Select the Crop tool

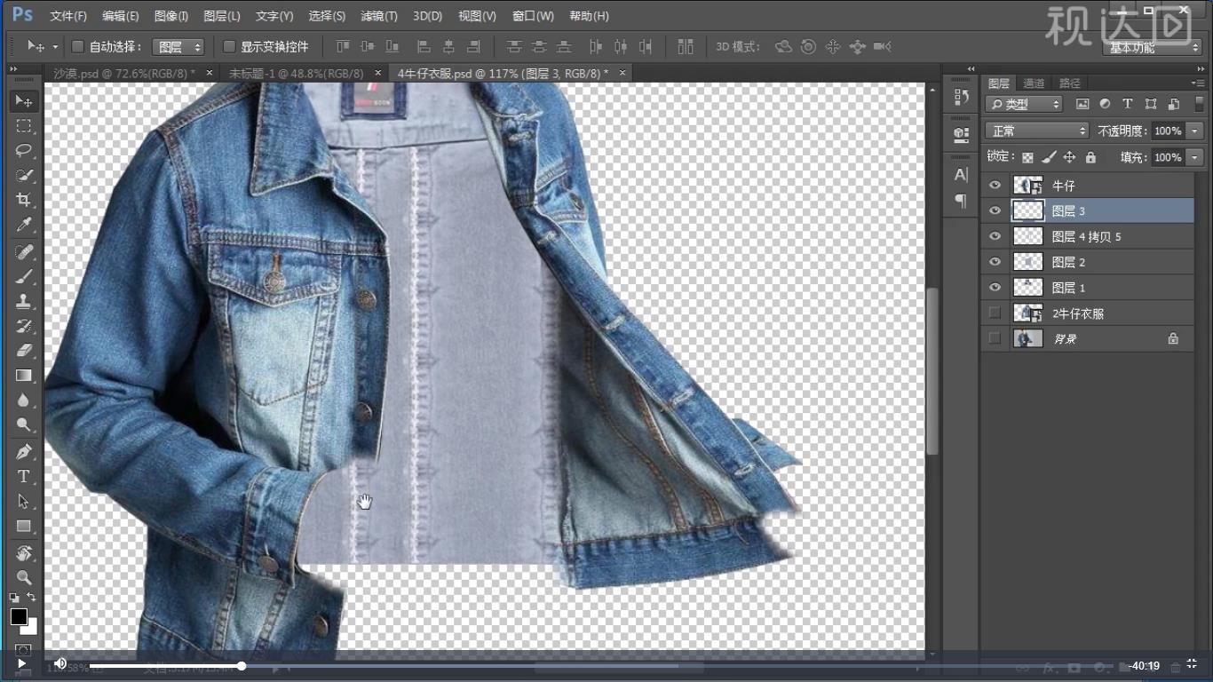(24, 200)
